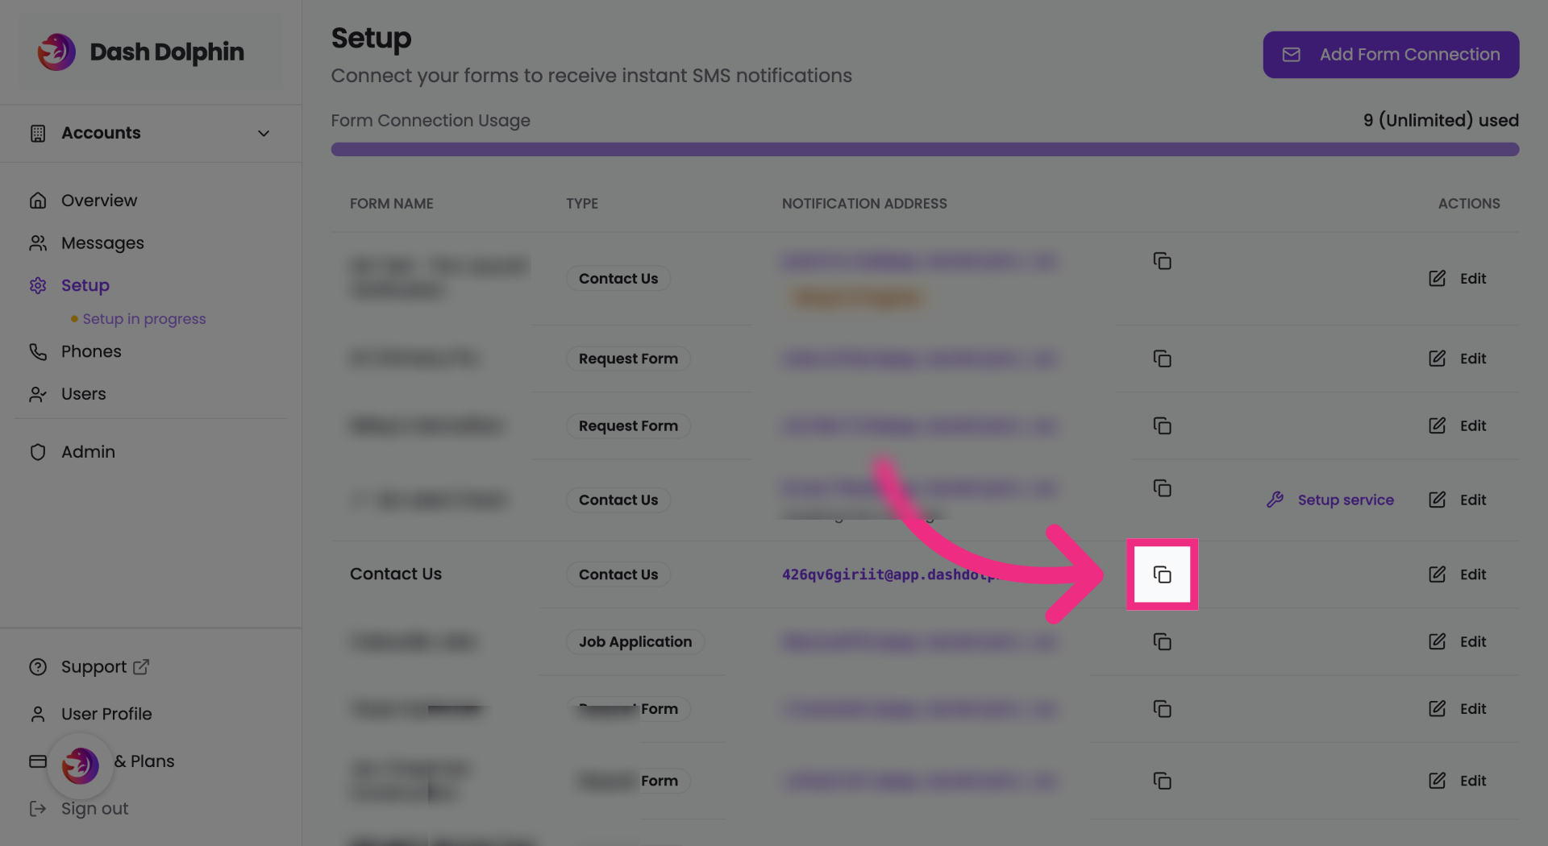Copy address in the second Request Form row

point(1162,425)
